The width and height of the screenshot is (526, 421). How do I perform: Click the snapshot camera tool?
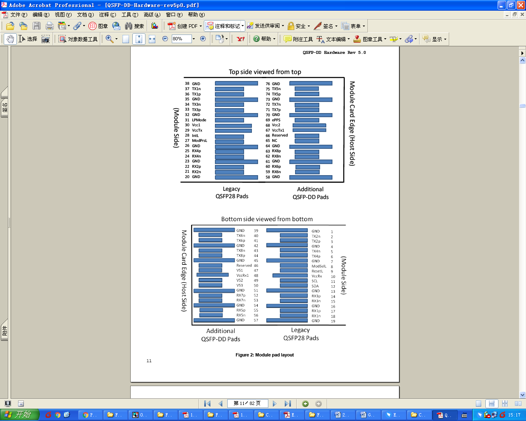46,39
